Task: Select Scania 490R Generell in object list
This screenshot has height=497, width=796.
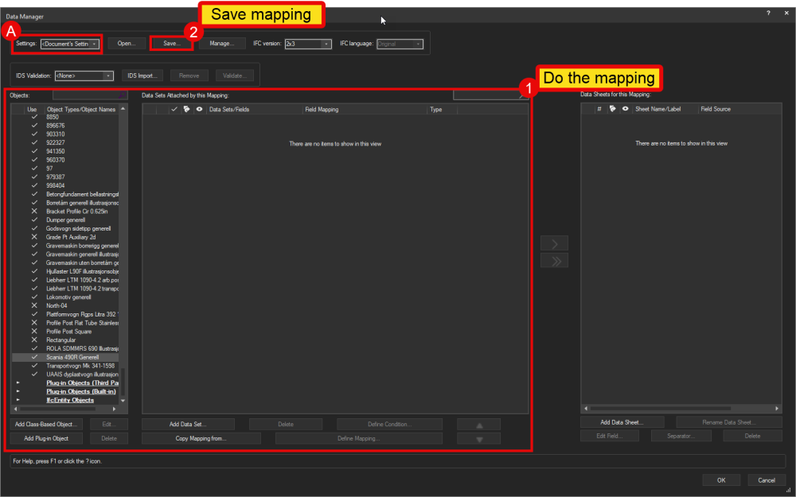Action: (72, 357)
